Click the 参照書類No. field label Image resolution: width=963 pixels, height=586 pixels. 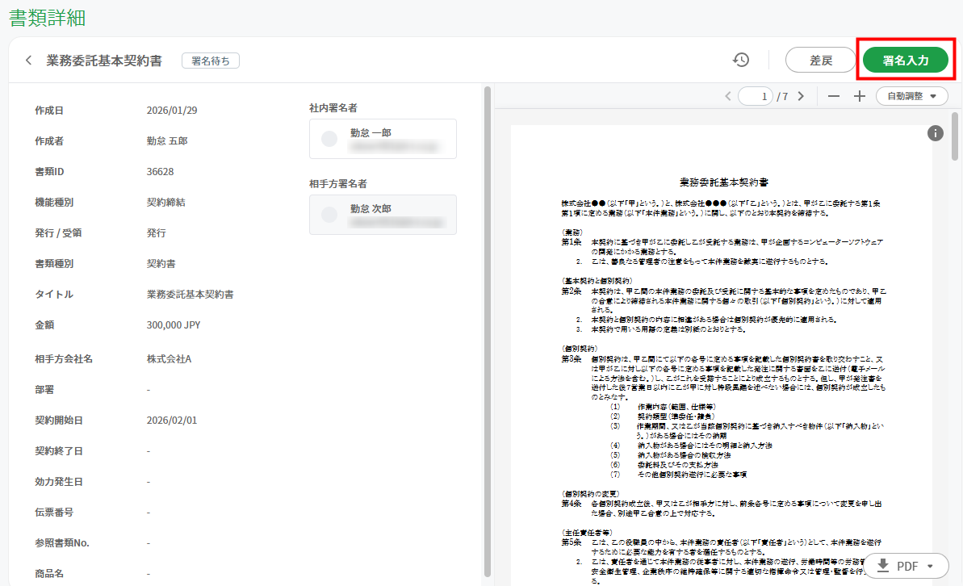62,543
